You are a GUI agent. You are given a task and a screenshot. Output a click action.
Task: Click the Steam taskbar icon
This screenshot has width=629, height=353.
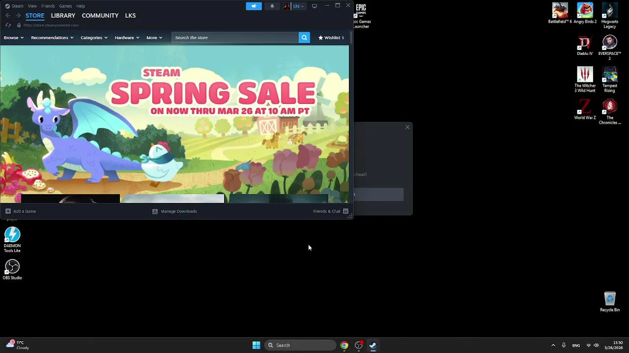click(373, 345)
